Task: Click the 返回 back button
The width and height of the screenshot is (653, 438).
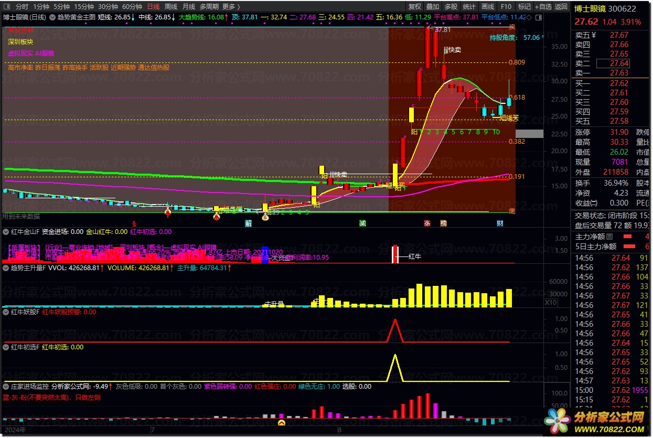Action: click(561, 7)
